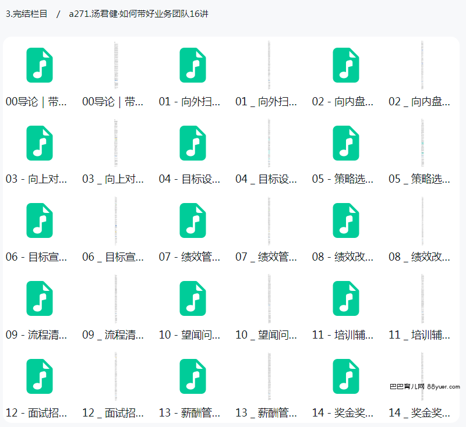This screenshot has height=427, width=466.
Task: Select file name '12 _ 面试招...'
Action: coord(113,413)
